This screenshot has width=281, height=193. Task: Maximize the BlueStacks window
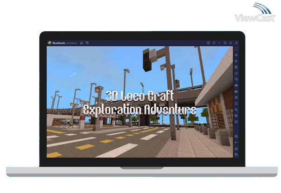click(225, 43)
